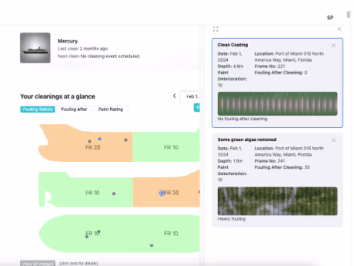Open the Heavy fouling inspection image
This screenshot has height=266, width=354.
[x=277, y=201]
